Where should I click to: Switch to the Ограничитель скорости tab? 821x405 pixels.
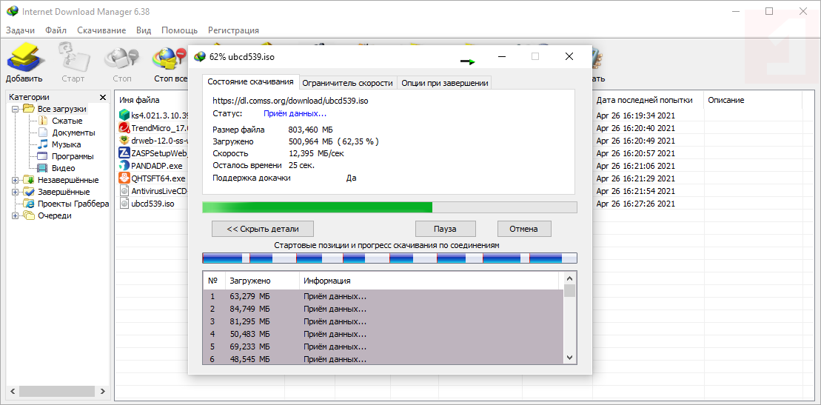pyautogui.click(x=348, y=83)
